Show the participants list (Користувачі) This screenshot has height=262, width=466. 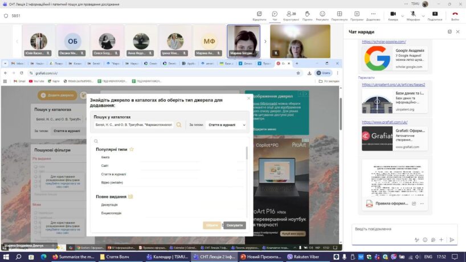click(x=291, y=14)
